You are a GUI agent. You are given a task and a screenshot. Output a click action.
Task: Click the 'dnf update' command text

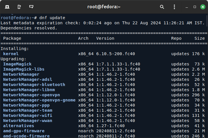52,18
